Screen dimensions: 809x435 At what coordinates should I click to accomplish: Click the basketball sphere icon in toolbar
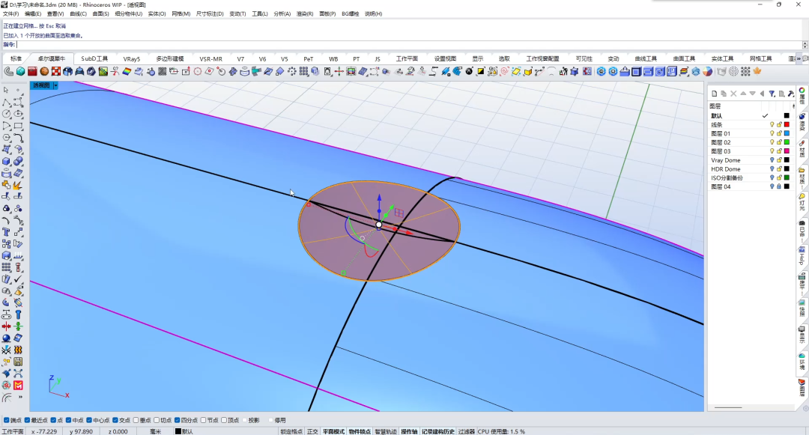point(44,72)
